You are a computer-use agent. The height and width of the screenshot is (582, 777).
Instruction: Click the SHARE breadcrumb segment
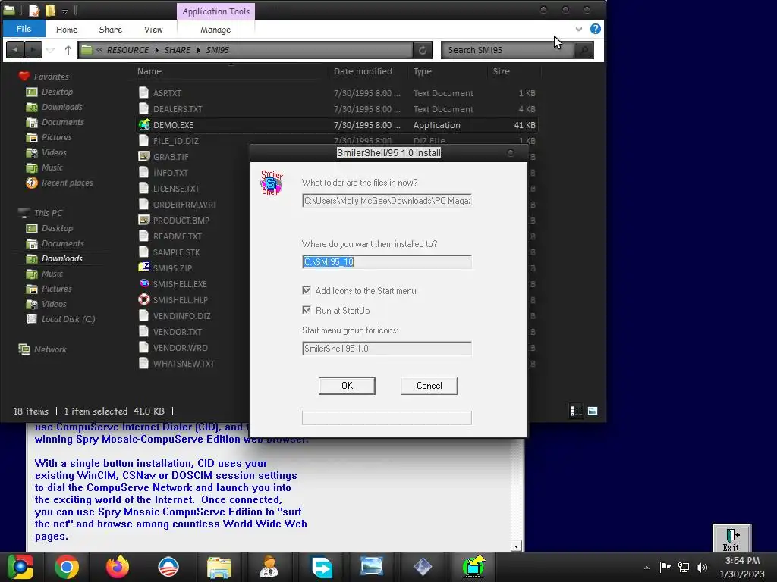point(177,49)
